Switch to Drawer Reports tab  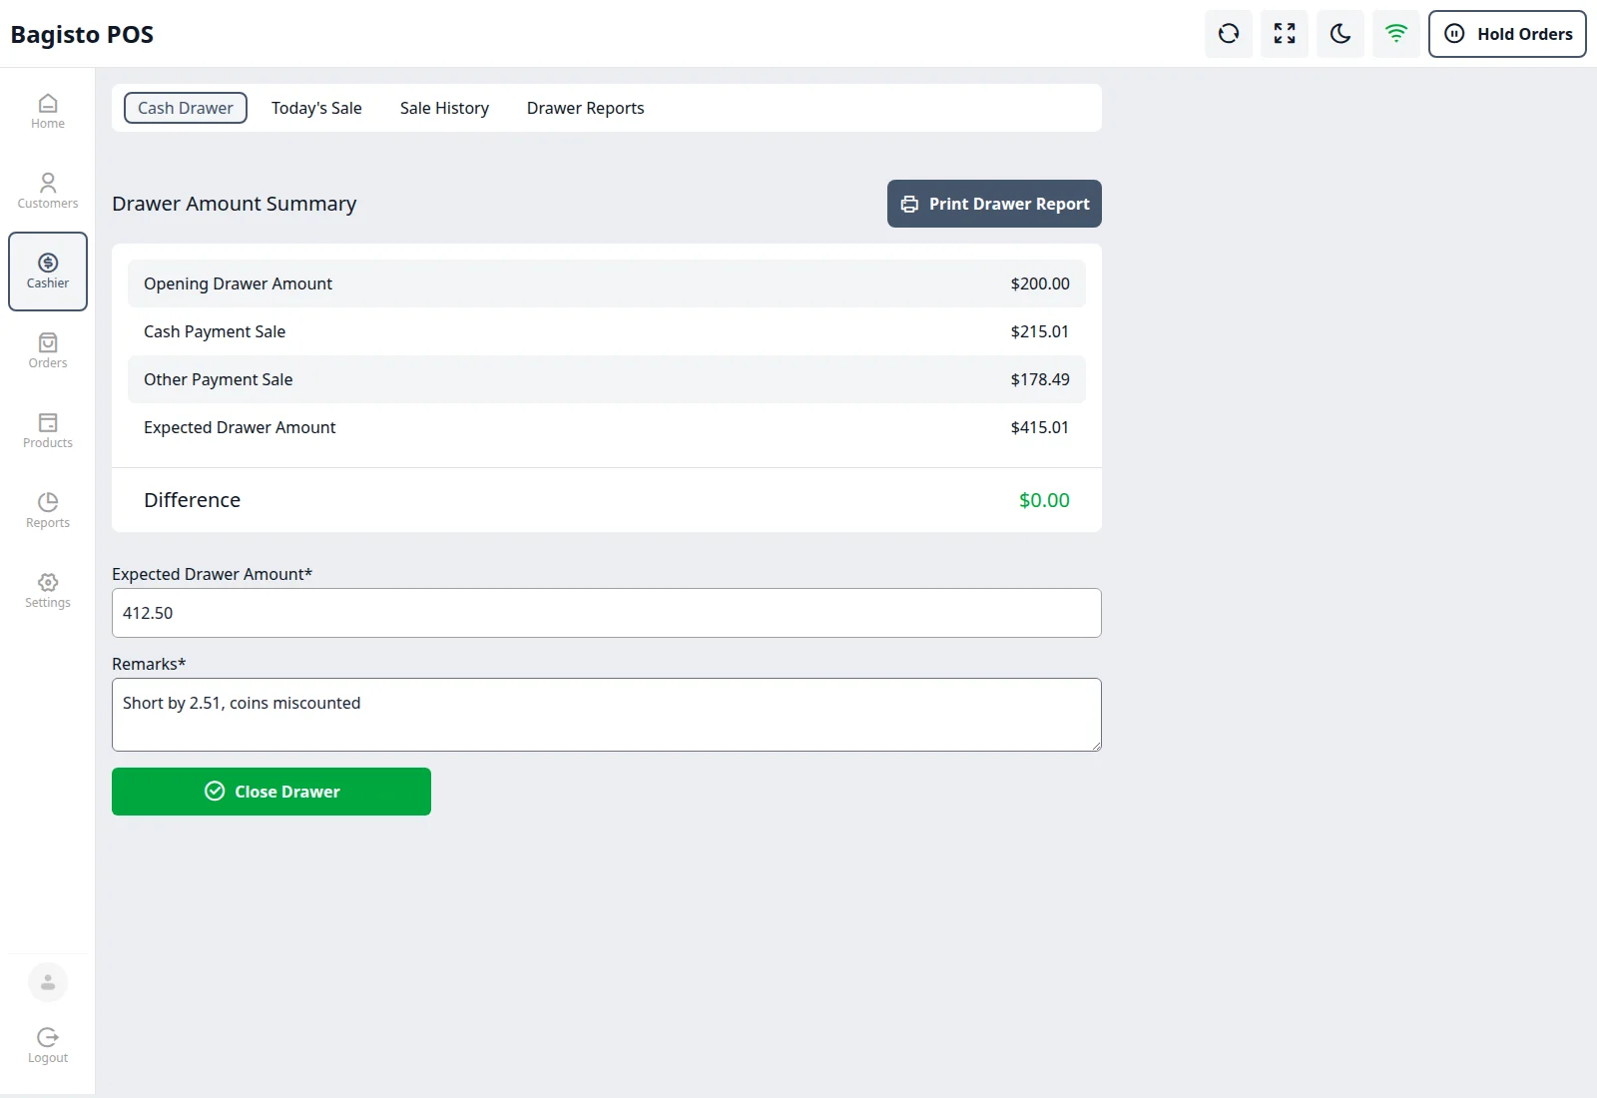pyautogui.click(x=585, y=108)
